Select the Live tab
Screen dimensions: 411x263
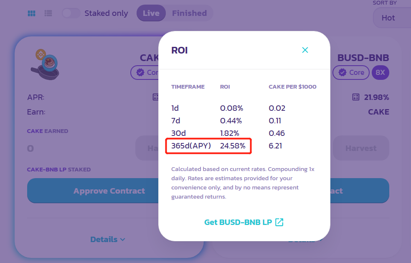click(151, 13)
